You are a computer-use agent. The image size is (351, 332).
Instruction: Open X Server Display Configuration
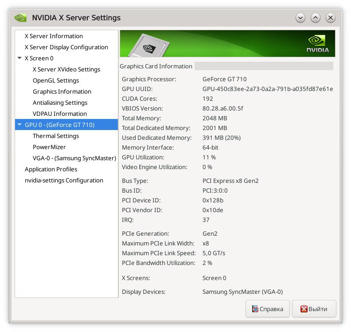[x=66, y=47]
